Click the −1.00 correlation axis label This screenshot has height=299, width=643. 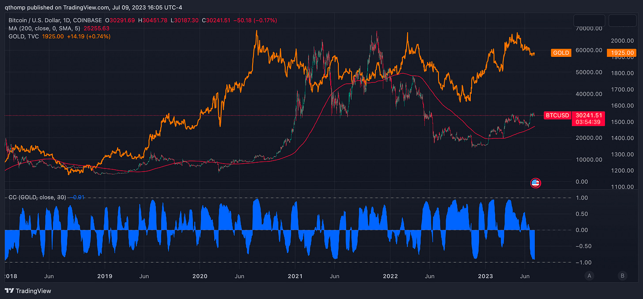tap(584, 262)
